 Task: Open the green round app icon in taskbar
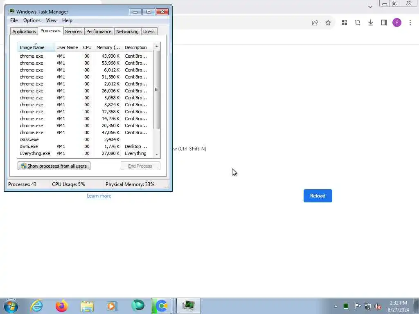pyautogui.click(x=138, y=306)
